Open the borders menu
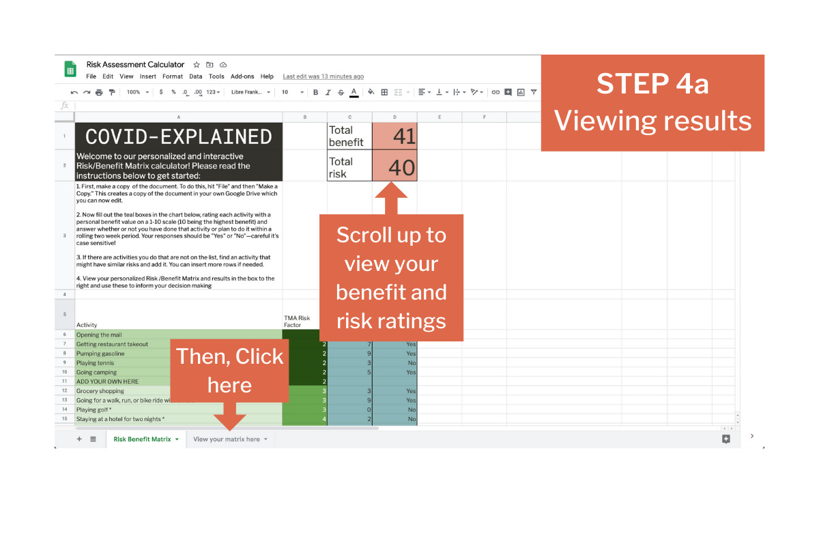Viewport: 819px width, 546px height. pyautogui.click(x=384, y=92)
